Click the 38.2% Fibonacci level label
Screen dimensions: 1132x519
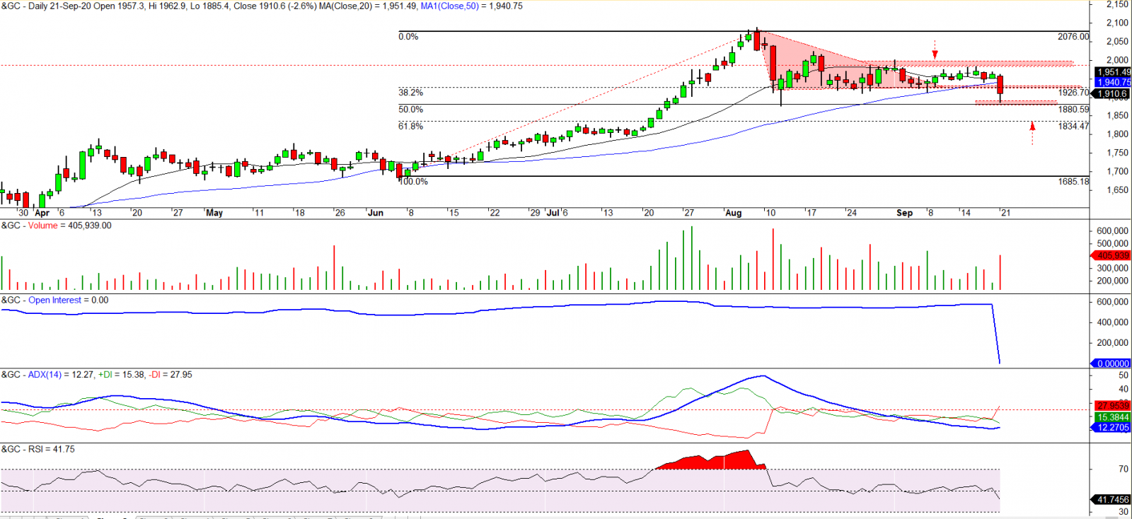(410, 93)
